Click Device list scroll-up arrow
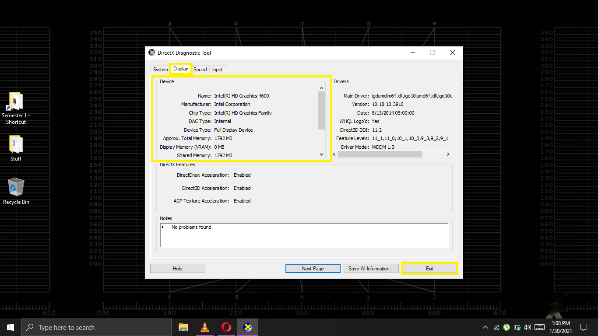 click(x=322, y=88)
